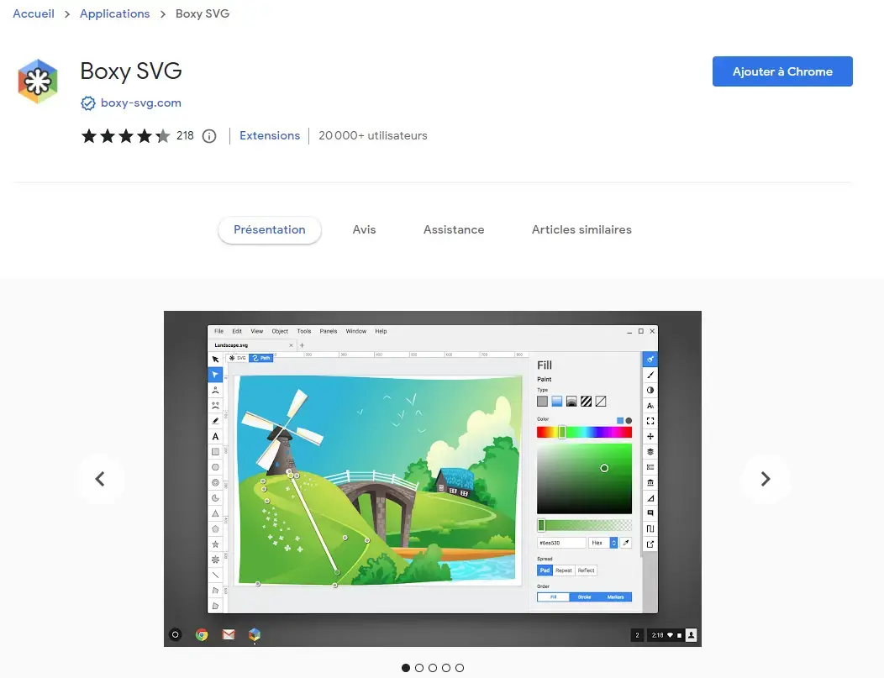Select the third carousel dot
The image size is (884, 678).
pos(433,668)
